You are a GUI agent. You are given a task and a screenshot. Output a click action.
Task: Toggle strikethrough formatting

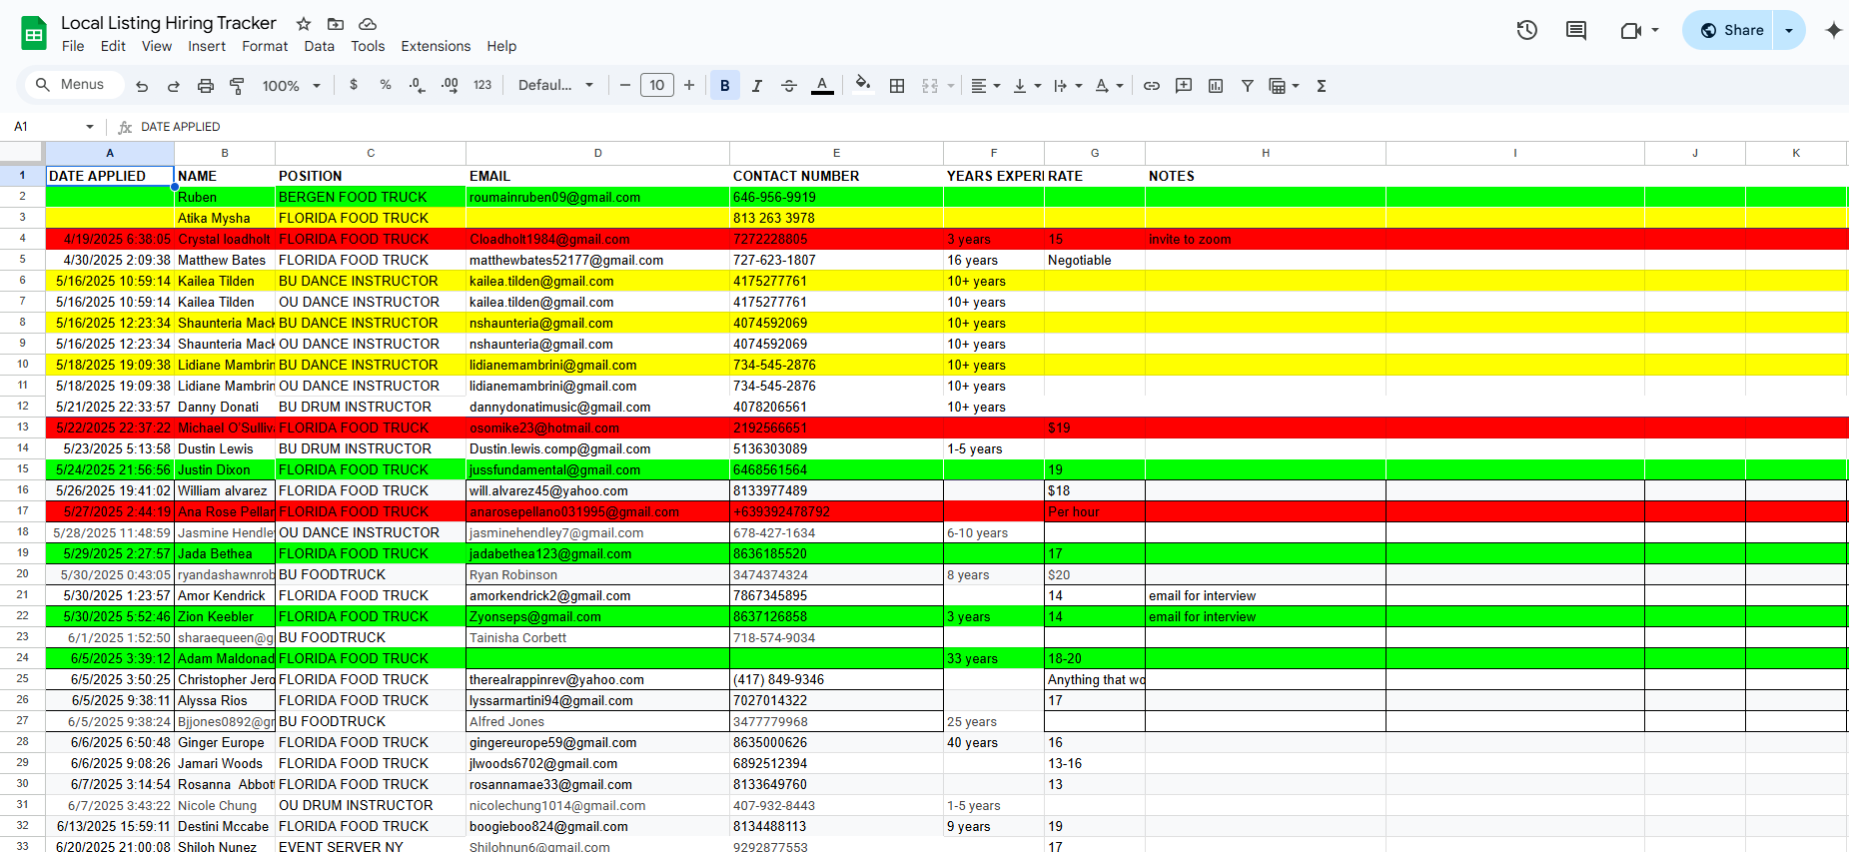pos(788,86)
